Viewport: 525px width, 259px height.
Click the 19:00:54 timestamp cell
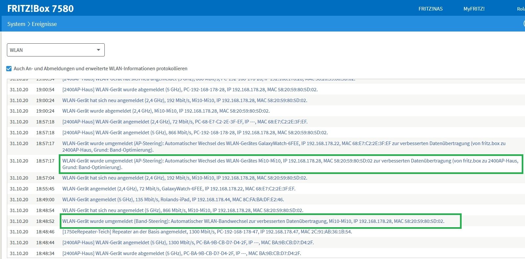[x=45, y=90]
